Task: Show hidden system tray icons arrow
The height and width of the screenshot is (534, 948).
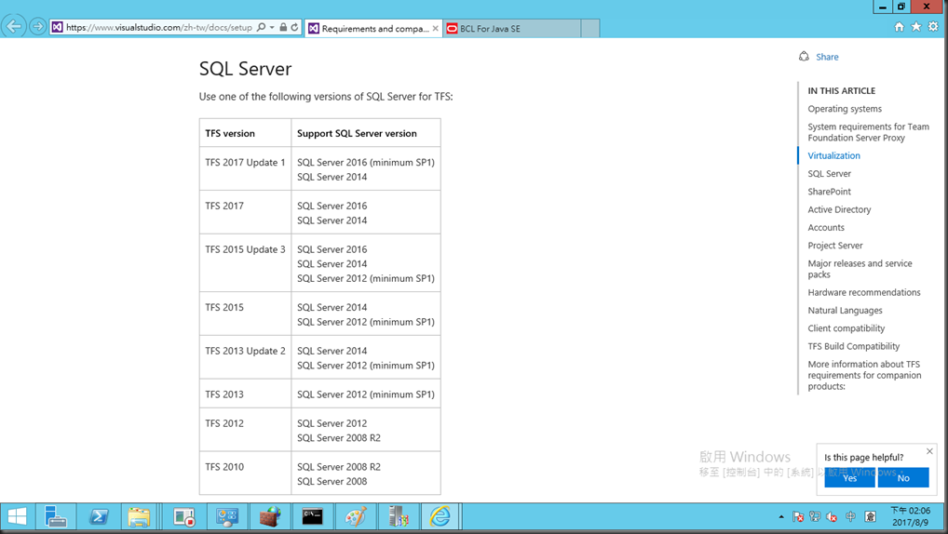Action: point(781,517)
